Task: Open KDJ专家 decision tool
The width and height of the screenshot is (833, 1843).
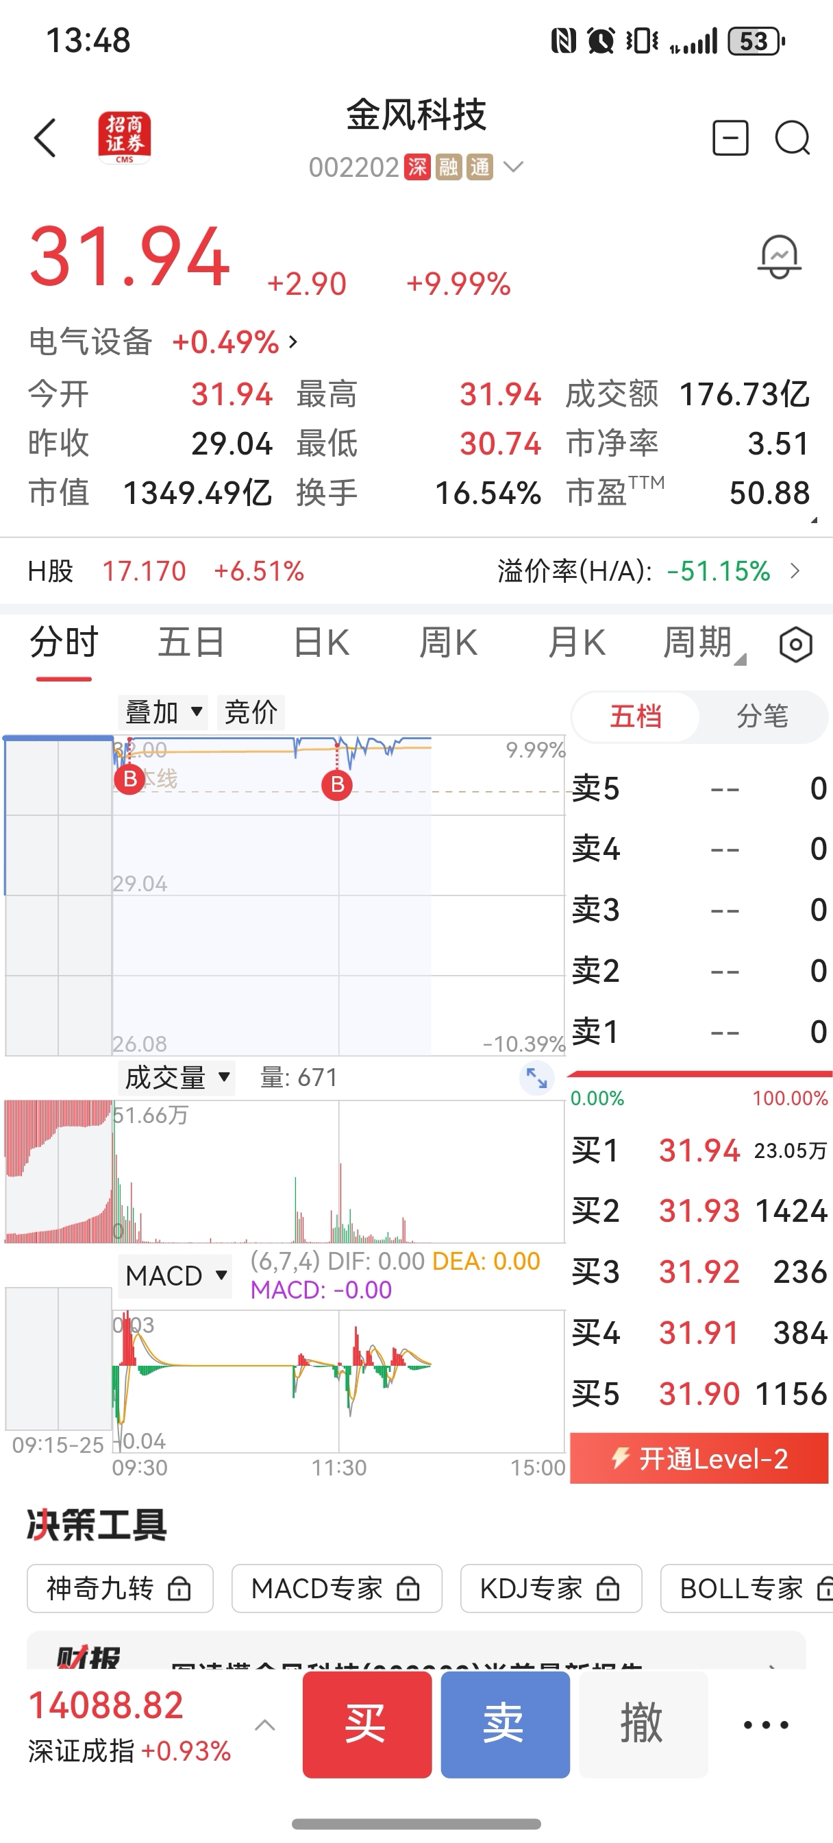Action: point(551,1589)
